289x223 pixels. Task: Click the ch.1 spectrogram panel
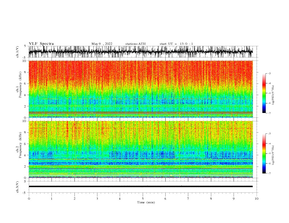(x=140, y=89)
